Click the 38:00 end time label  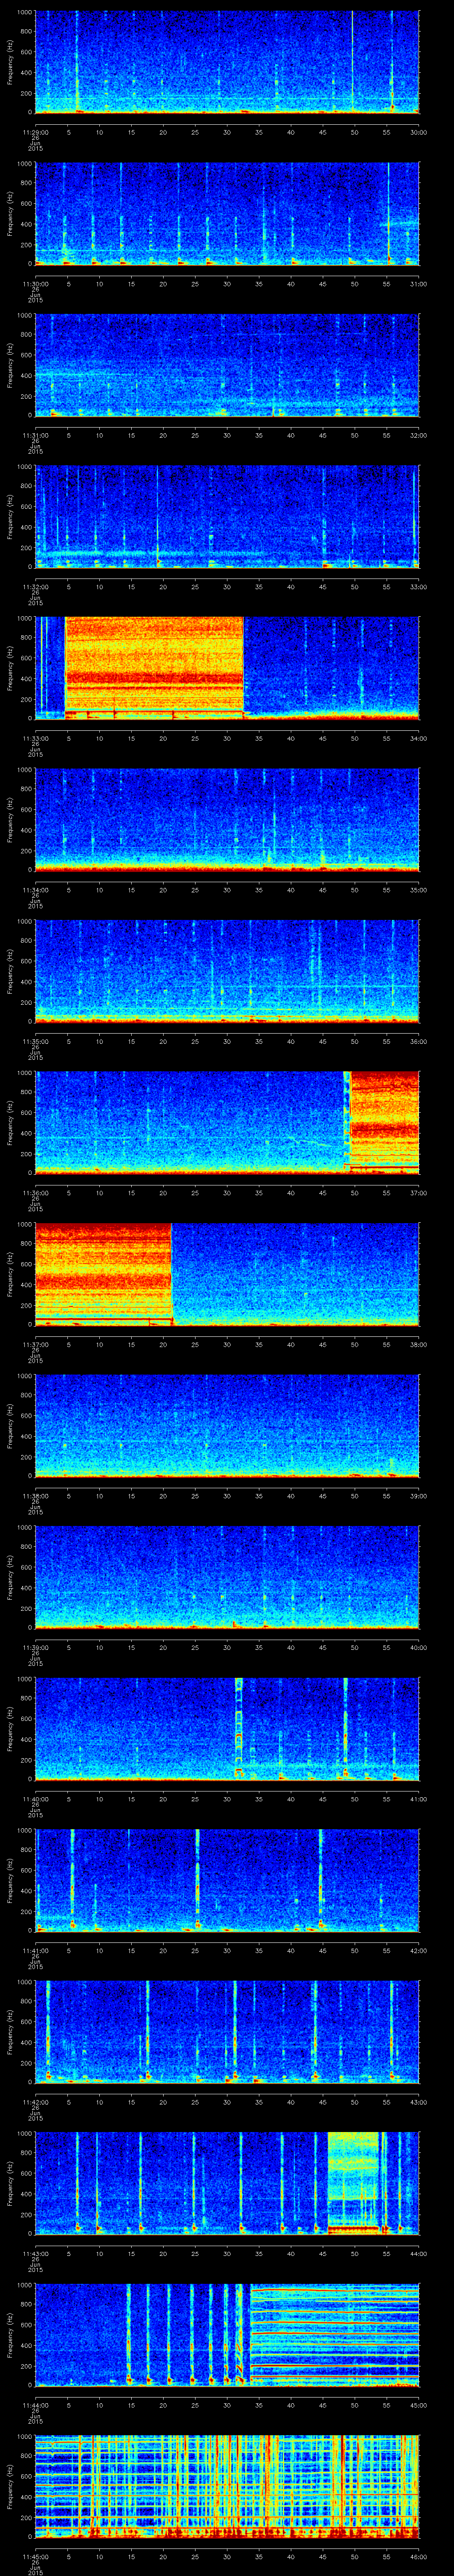click(x=418, y=1344)
